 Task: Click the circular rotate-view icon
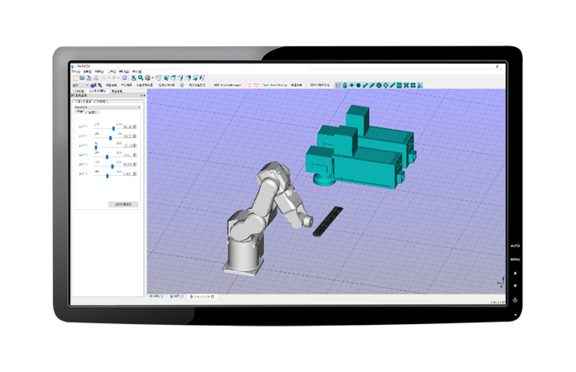pyautogui.click(x=158, y=78)
